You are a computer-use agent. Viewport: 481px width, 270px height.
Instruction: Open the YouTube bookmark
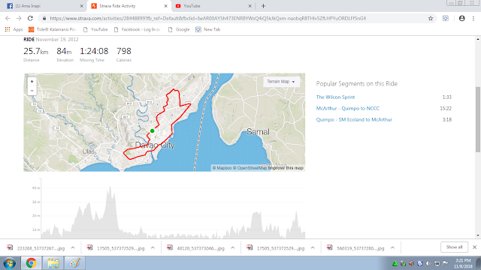pos(95,29)
